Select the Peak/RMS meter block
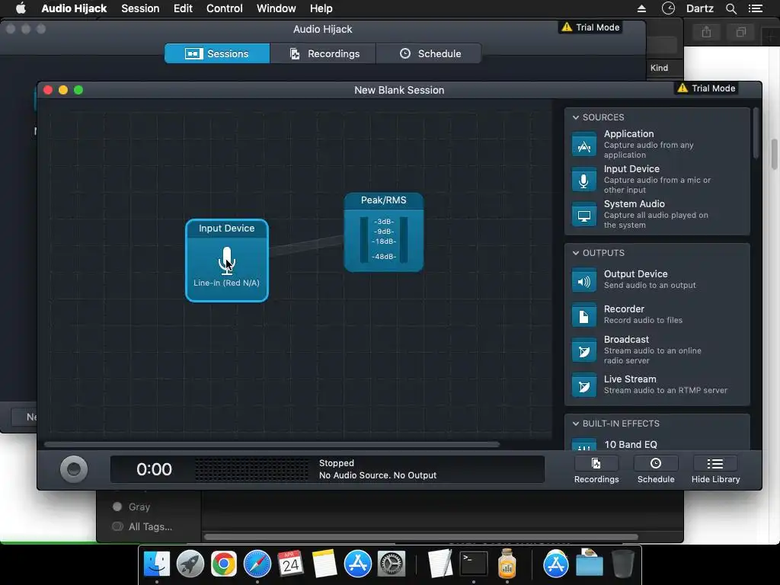780x585 pixels. coord(384,232)
